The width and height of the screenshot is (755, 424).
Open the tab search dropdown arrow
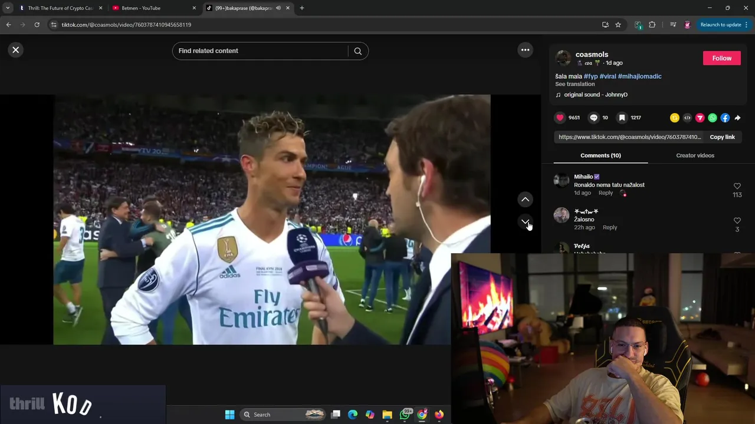8,8
